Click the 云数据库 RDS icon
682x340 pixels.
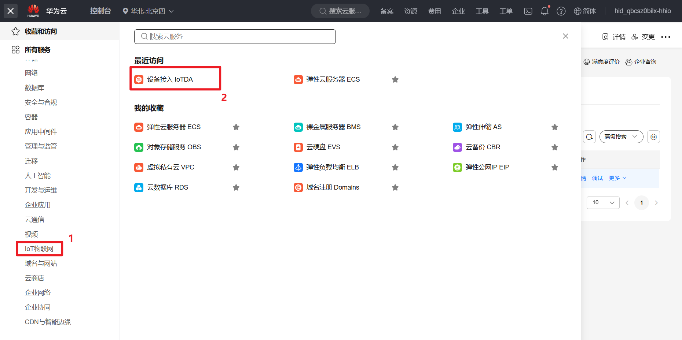139,187
